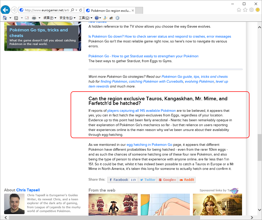
Task: Share the article on Facebook
Action: pos(123,180)
